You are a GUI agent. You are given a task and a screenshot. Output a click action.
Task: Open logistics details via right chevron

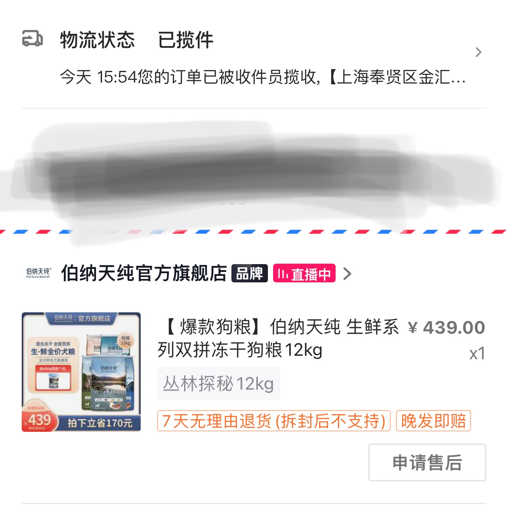click(478, 52)
